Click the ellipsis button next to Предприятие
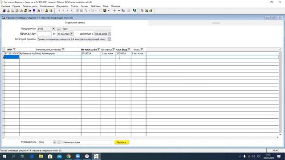Image resolution: width=285 pixels, height=160 pixels. 58,28
